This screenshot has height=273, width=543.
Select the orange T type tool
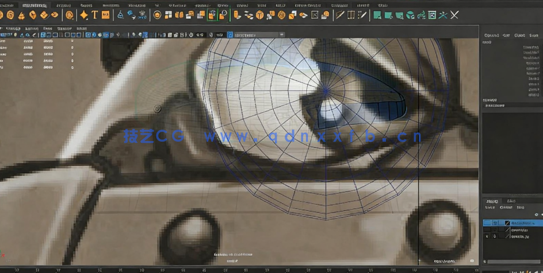click(95, 15)
